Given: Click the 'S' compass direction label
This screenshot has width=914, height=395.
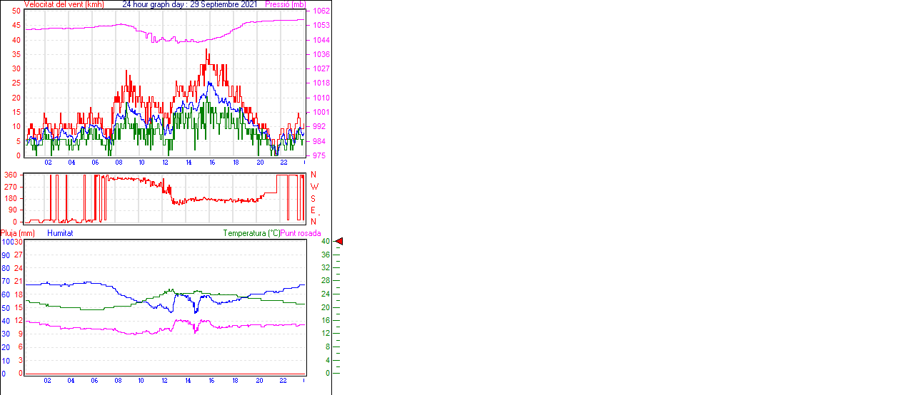Looking at the screenshot, I should click(x=313, y=198).
